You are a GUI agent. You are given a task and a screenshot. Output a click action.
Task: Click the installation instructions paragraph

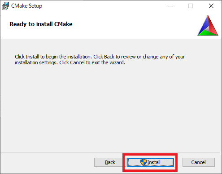point(100,60)
